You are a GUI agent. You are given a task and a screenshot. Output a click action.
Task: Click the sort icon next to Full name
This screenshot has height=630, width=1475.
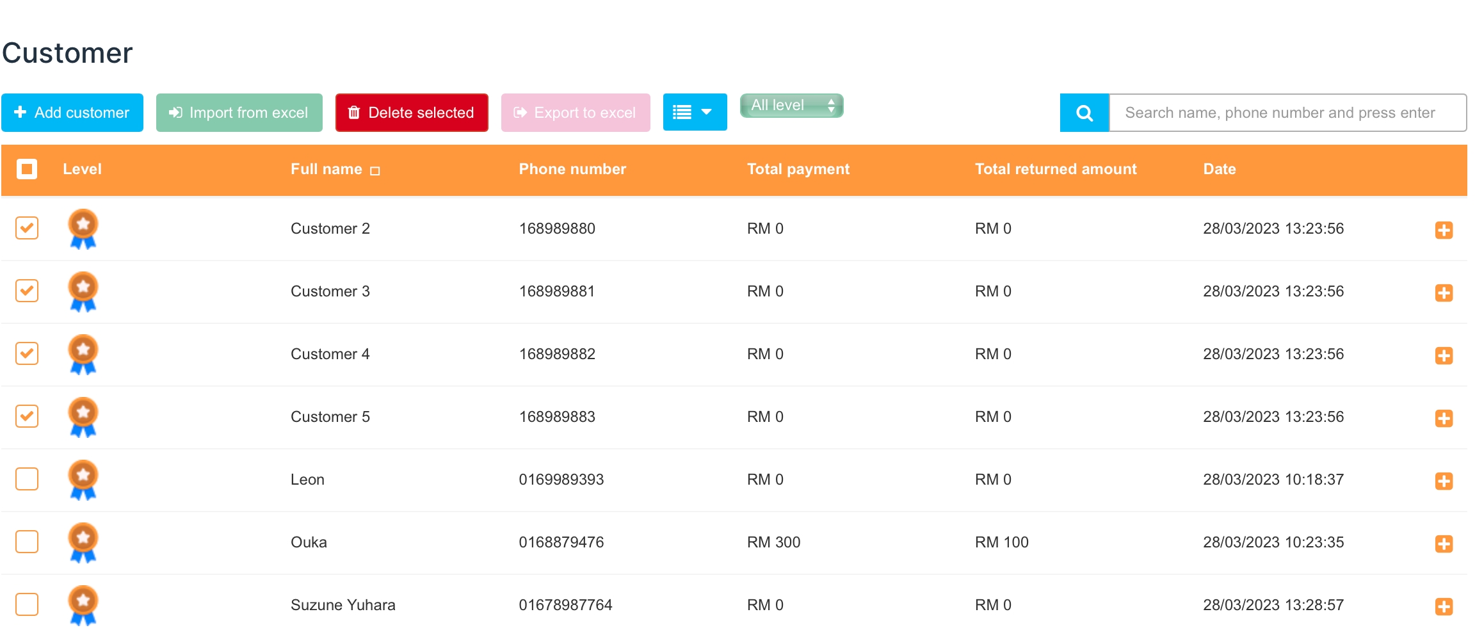375,170
